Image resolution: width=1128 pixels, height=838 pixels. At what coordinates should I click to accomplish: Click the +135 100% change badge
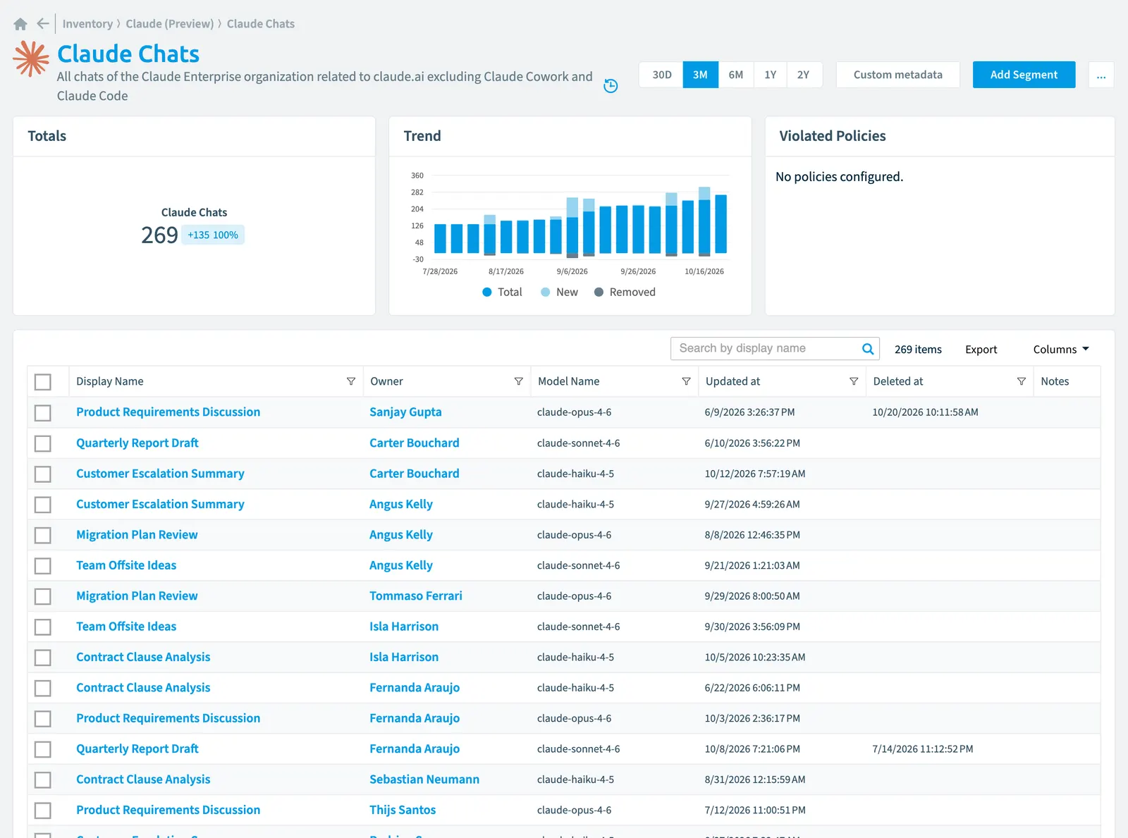[x=213, y=235]
